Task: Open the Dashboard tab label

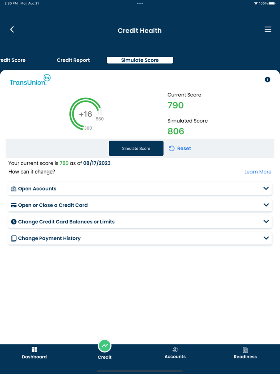Action: pos(34,357)
